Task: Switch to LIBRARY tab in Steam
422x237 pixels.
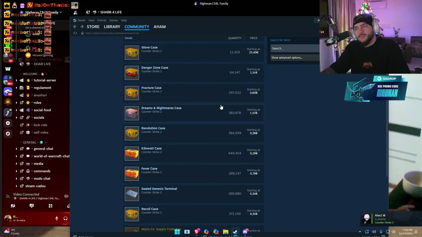Action: pos(112,27)
